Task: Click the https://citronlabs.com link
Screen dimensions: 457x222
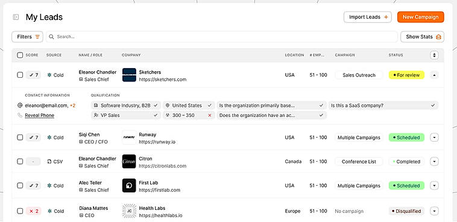Action: [x=163, y=166]
